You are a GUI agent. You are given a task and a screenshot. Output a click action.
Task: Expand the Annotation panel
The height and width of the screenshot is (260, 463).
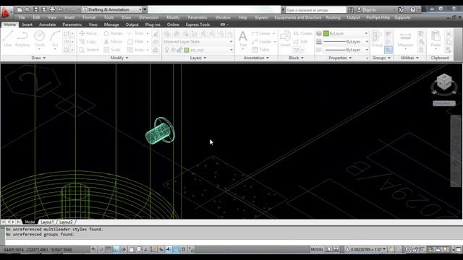256,58
